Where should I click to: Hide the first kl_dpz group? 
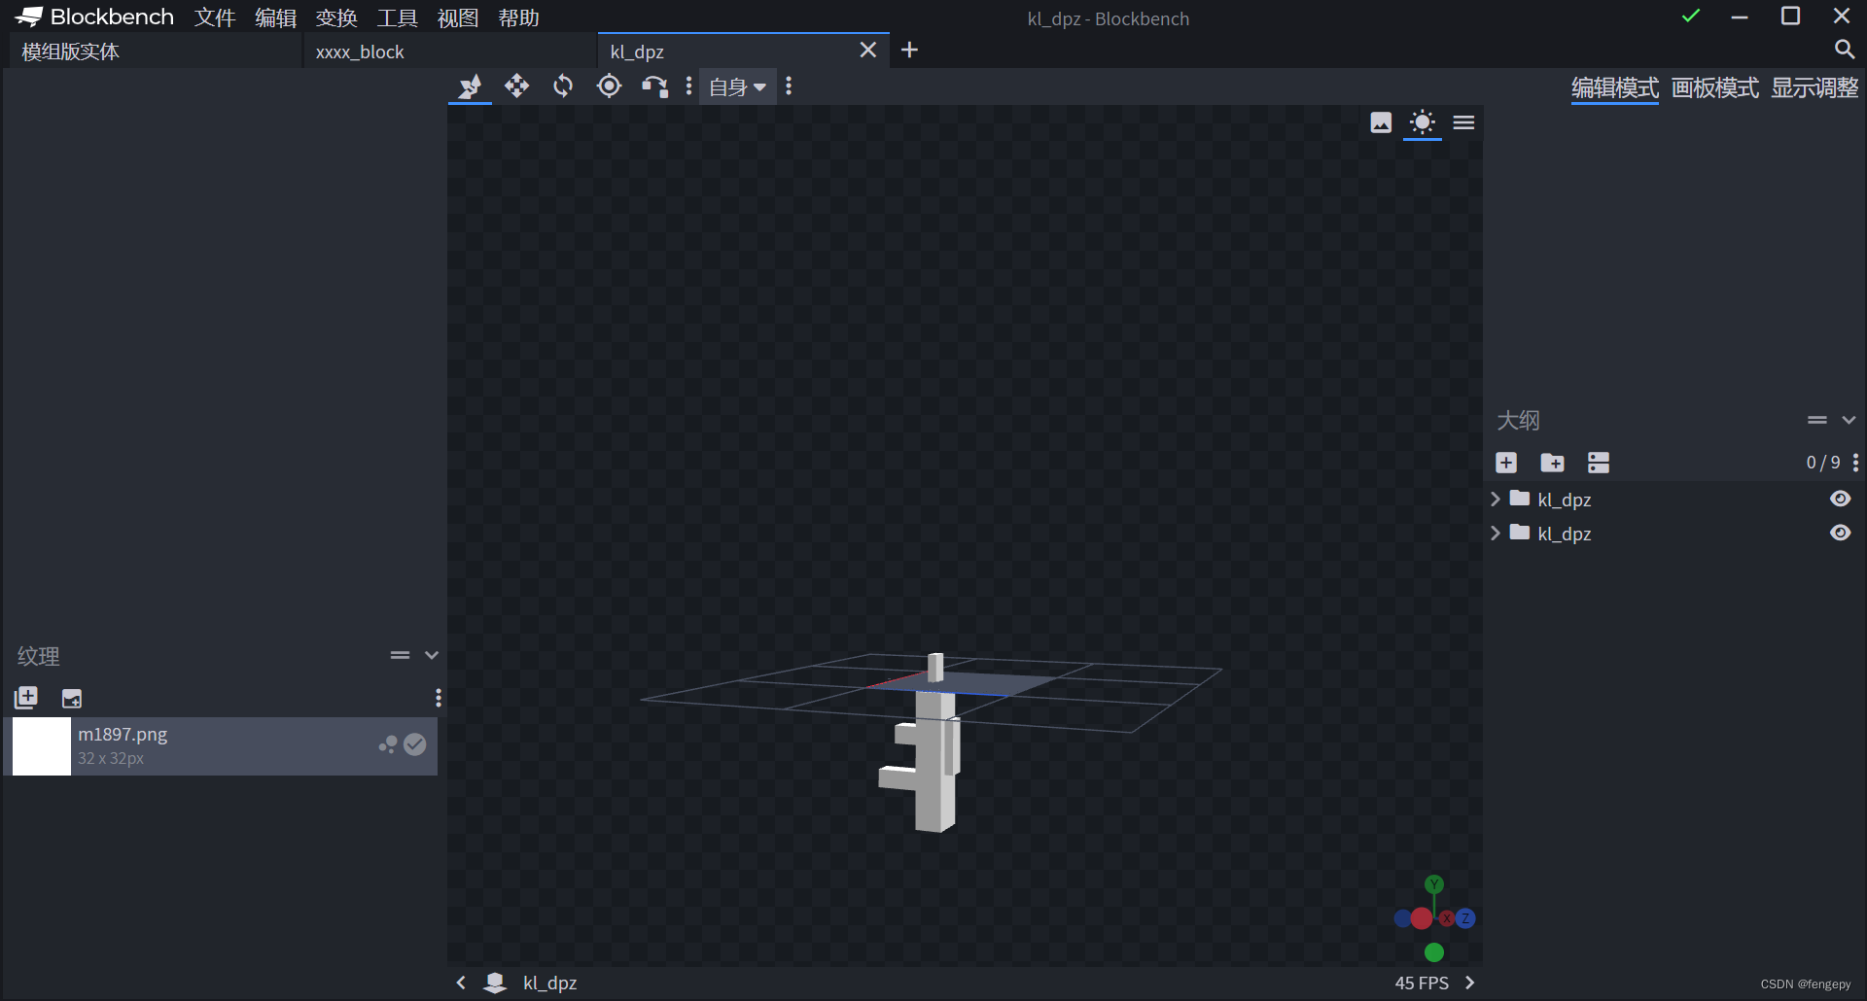[1840, 499]
